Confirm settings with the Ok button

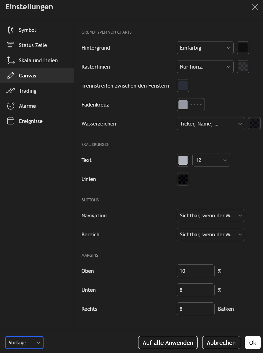point(252,343)
